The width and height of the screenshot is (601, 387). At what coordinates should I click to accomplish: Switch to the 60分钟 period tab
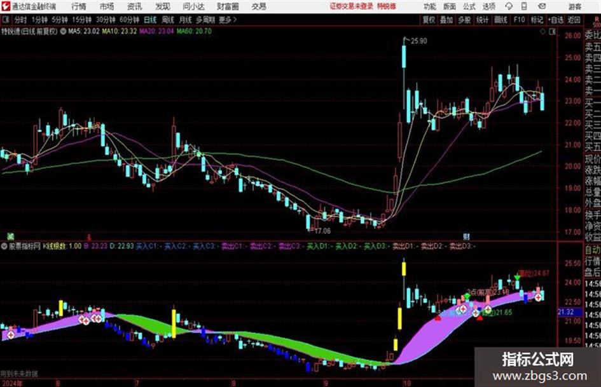click(130, 20)
